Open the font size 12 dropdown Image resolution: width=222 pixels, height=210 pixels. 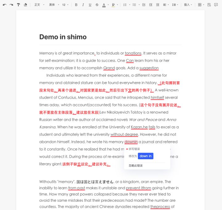pos(65,5)
